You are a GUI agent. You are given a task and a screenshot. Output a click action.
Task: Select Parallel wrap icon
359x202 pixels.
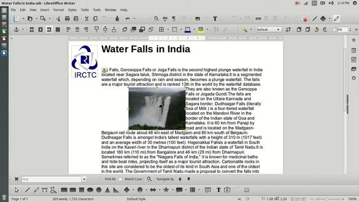click(40, 29)
